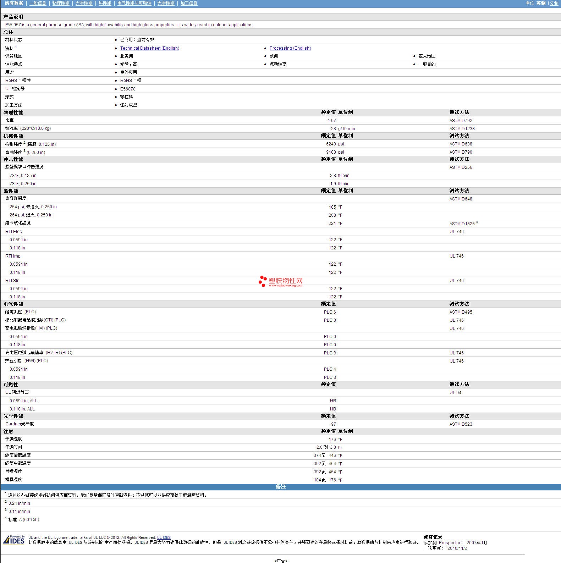The image size is (561, 563).
Task: Click the RTI Imp row label
Action: (x=13, y=256)
